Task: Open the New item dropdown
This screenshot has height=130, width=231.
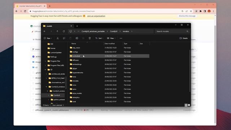Action: pyautogui.click(x=48, y=38)
